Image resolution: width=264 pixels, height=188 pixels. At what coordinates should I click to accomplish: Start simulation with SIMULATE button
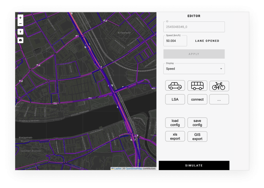coord(194,166)
